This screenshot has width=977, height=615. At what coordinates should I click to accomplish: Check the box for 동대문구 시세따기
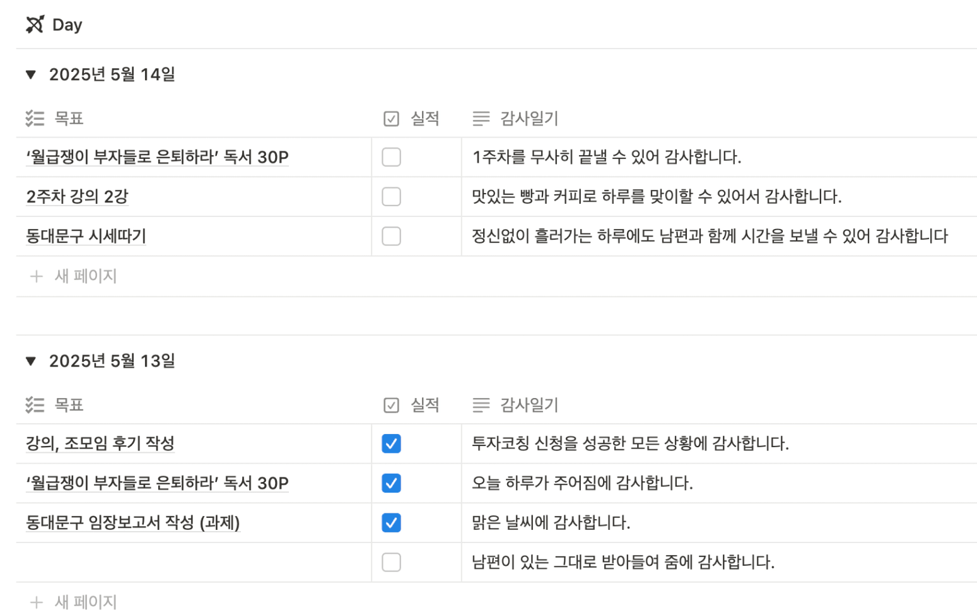point(391,237)
